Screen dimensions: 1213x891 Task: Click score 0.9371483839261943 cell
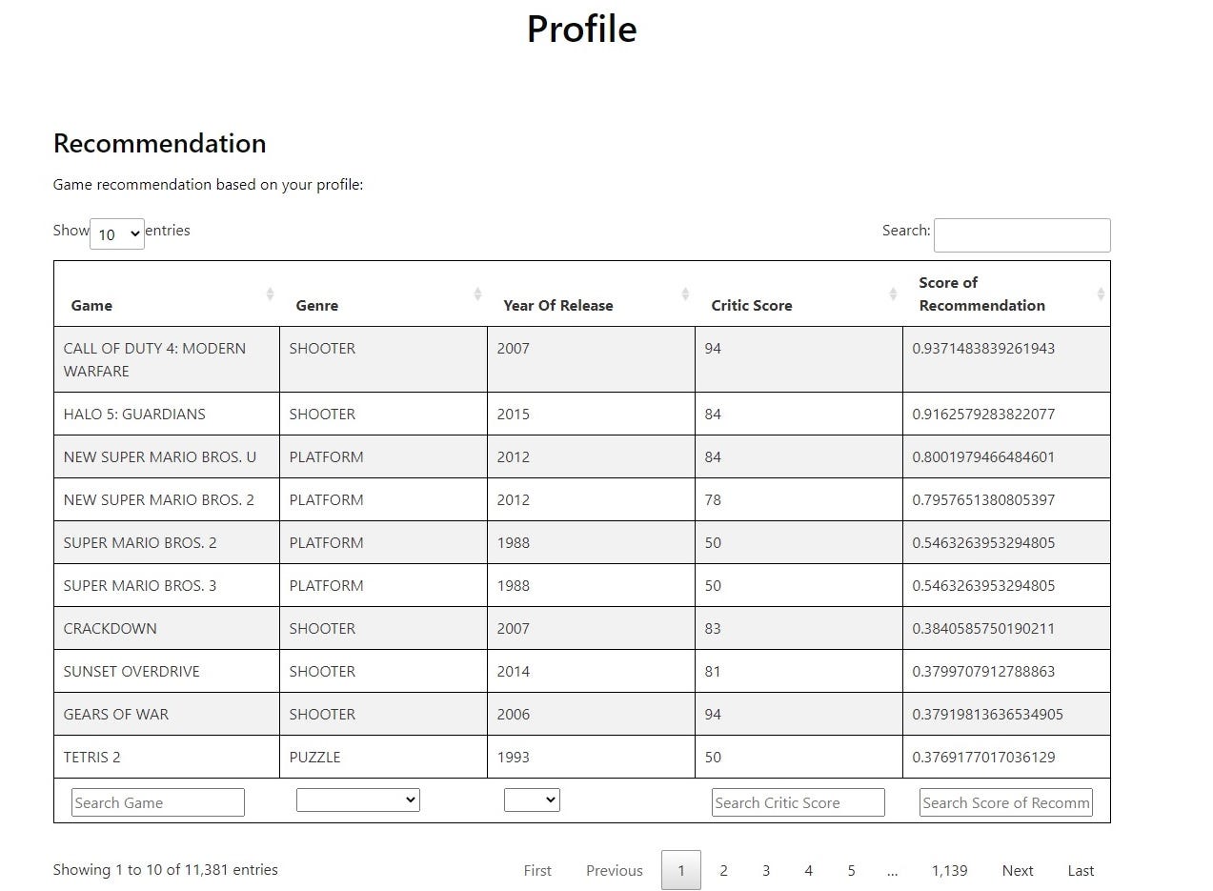pyautogui.click(x=1006, y=359)
